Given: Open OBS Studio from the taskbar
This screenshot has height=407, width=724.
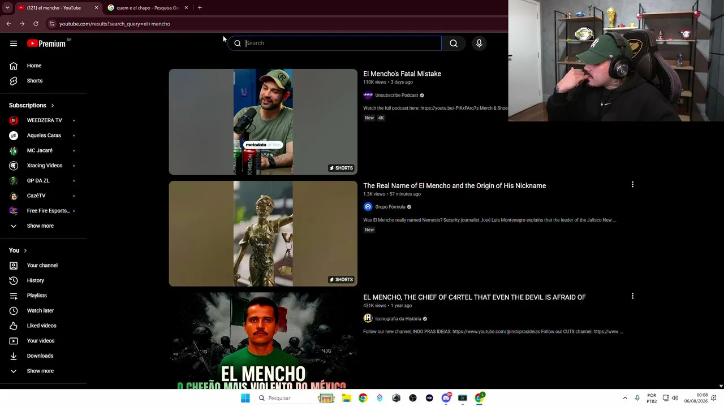Looking at the screenshot, I should coord(413,398).
